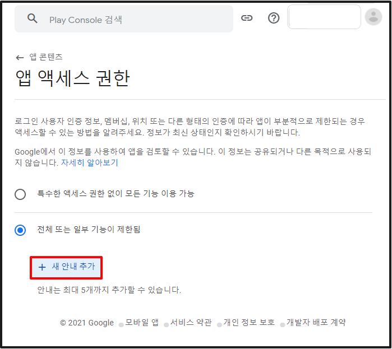The width and height of the screenshot is (392, 349).
Task: Click the back arrow beside 앱 콘텐츠
Action: 20,57
